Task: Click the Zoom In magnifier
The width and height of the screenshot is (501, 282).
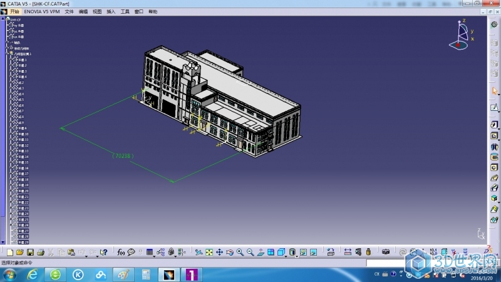Action: coord(240,253)
